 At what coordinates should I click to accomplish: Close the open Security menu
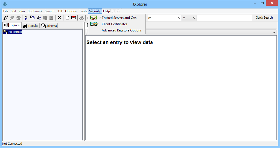95,11
